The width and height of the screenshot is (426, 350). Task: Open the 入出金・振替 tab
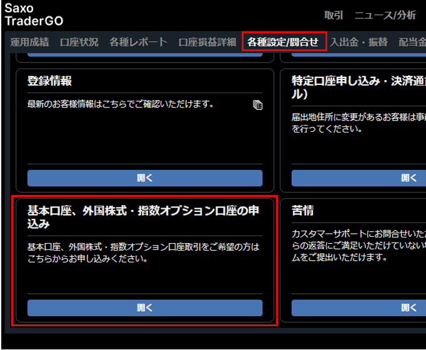pos(359,42)
